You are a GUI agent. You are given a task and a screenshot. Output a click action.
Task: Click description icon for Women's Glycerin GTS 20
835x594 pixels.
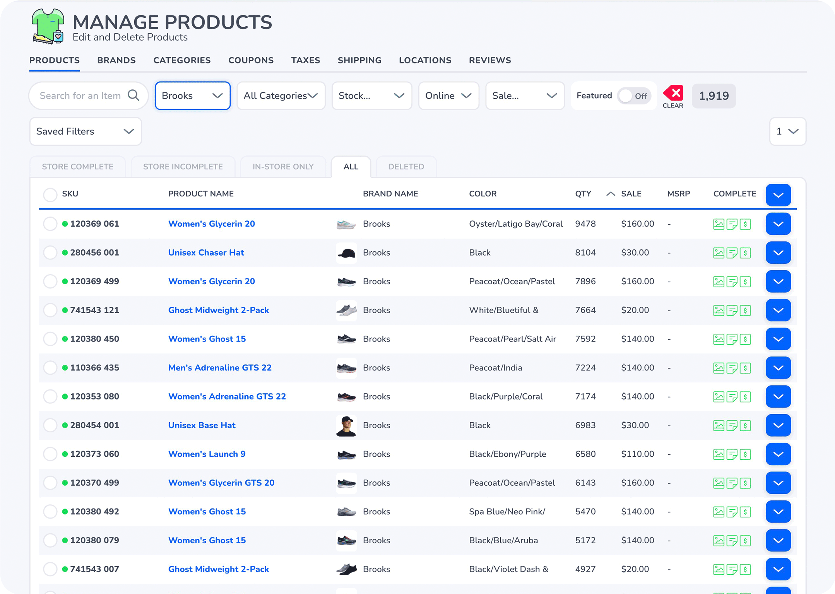tap(732, 483)
